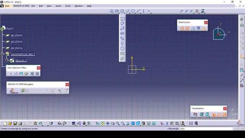This screenshot has height=138, width=245.
Task: Select the Cylindrical Elongated Hole tool
Action: coord(122,38)
